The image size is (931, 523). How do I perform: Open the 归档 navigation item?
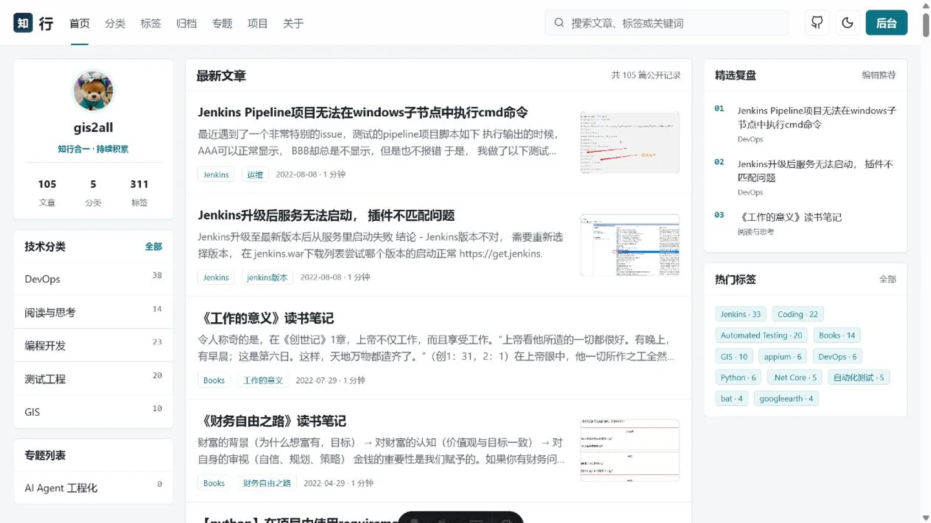(x=186, y=23)
